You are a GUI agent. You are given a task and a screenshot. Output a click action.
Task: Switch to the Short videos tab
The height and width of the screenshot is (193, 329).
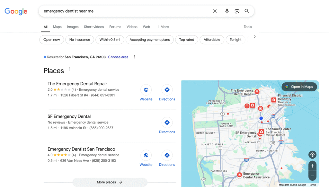coord(94,27)
